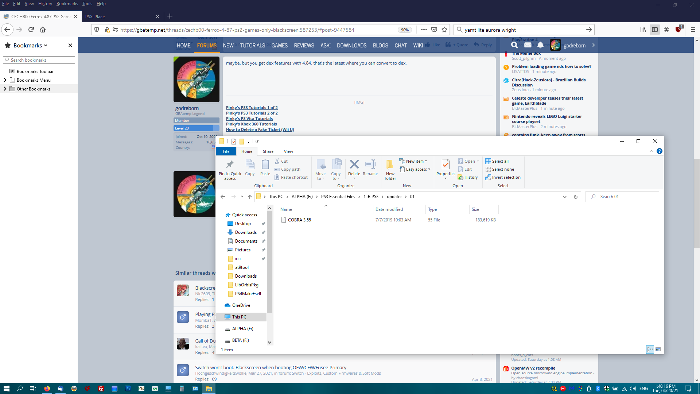Open the OpenMW v2 recompile link

[x=533, y=368]
